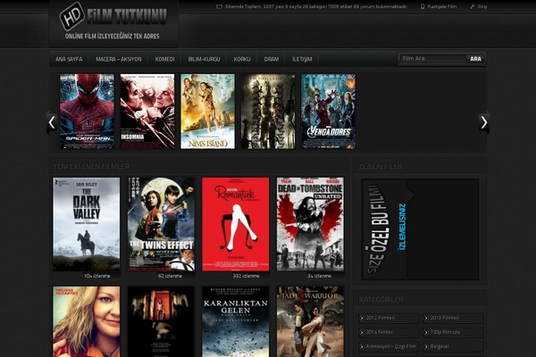This screenshot has width=536, height=357.
Task: Open the dark horror poster beside Karanlıktan Gelen
Action: 161,321
